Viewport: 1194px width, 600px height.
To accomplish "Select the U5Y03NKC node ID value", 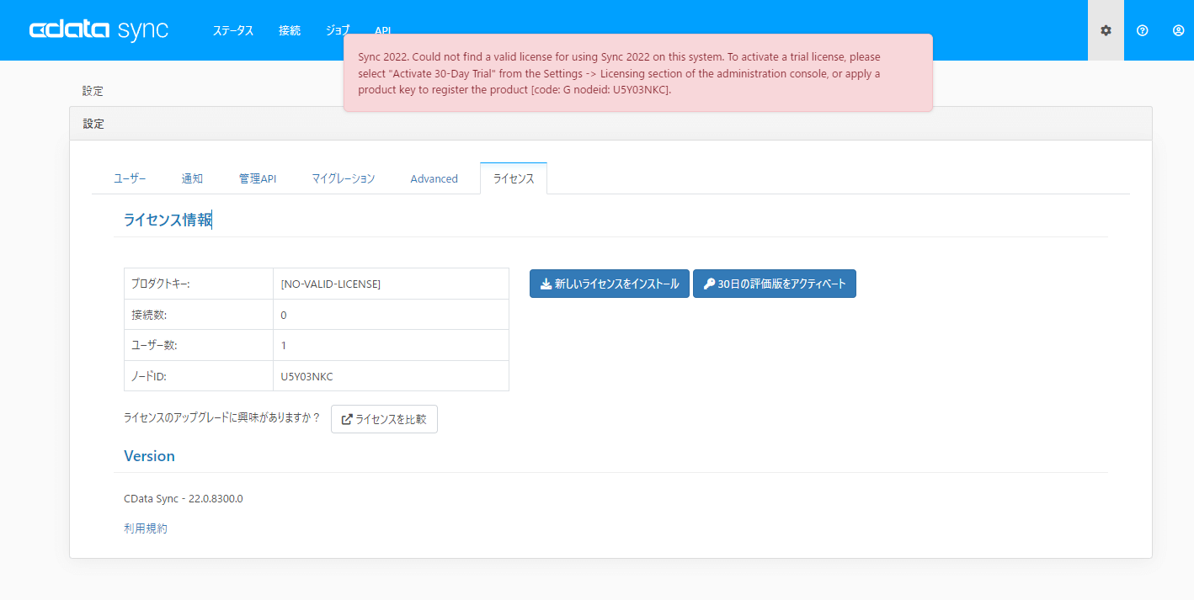I will point(306,376).
